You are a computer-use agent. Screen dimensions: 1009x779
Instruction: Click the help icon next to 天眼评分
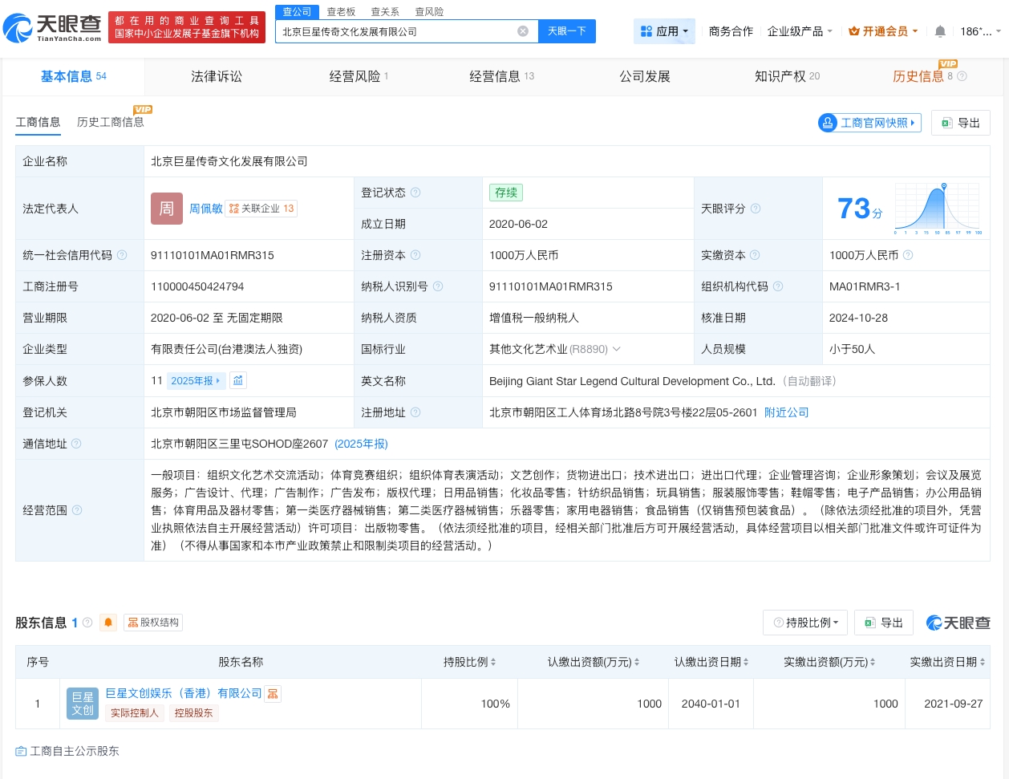756,209
